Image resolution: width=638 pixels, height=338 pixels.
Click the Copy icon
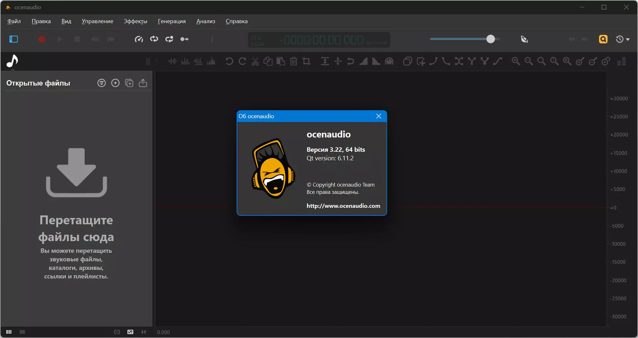268,61
